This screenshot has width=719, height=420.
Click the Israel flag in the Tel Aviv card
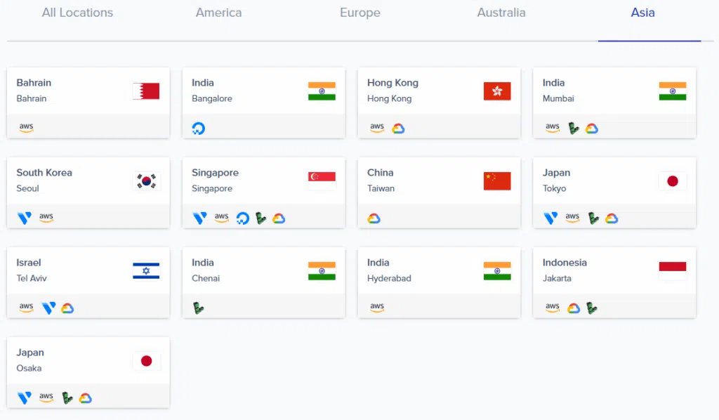pos(146,270)
